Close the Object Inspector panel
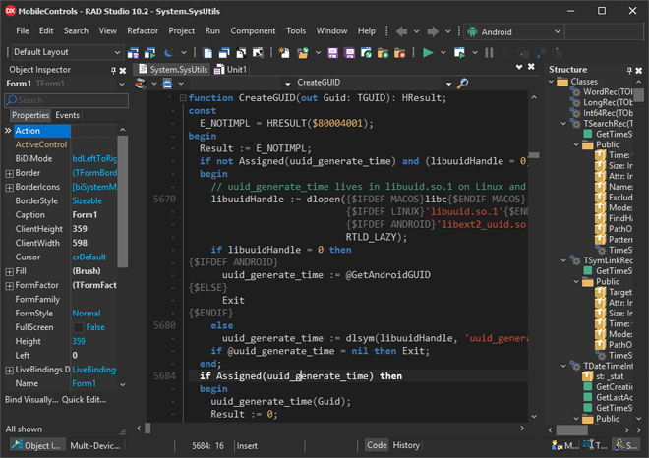This screenshot has height=458, width=649. [x=123, y=71]
